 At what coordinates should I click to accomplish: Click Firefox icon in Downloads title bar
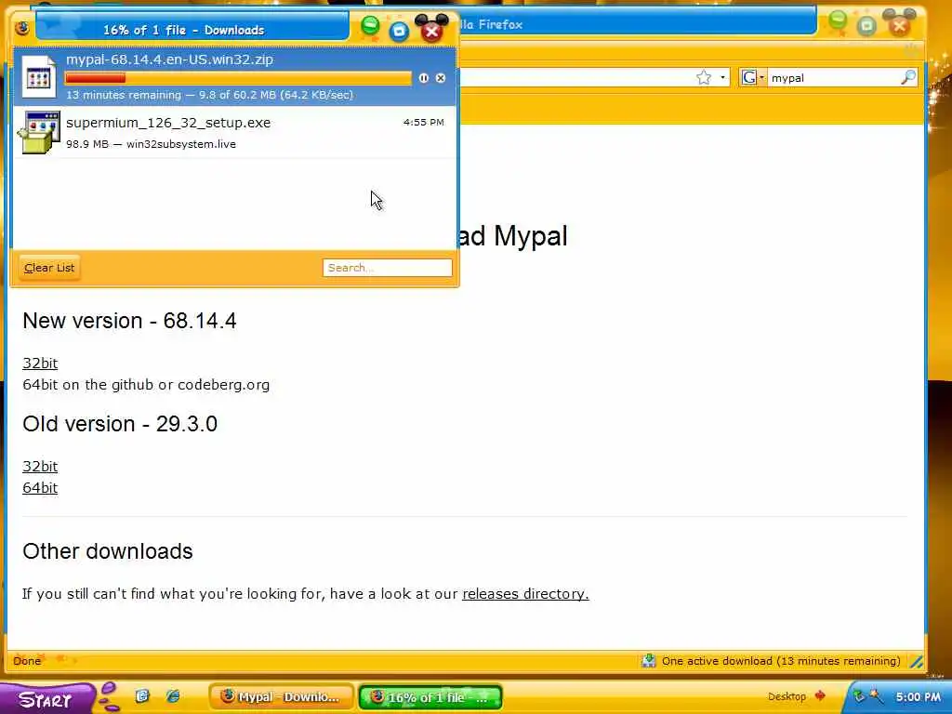(22, 28)
